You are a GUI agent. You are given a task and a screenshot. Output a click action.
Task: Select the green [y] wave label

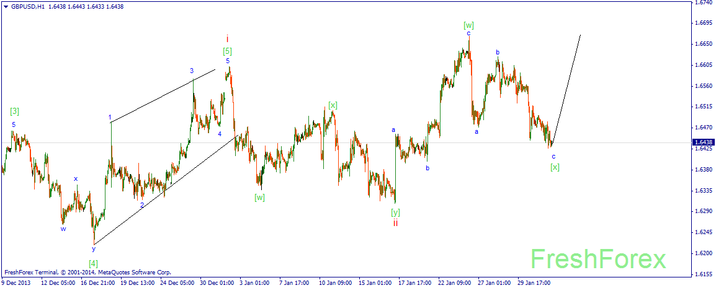[395, 212]
